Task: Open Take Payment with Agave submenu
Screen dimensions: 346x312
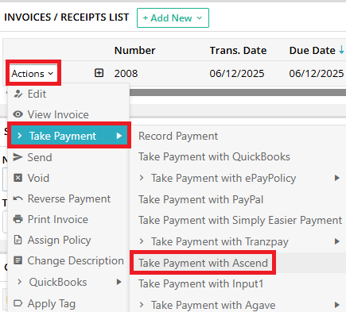Action: click(x=238, y=305)
